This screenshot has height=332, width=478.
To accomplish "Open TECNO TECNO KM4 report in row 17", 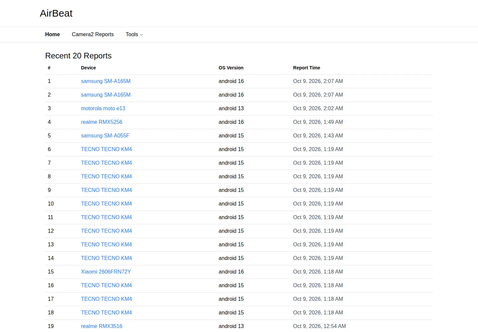I will [x=107, y=299].
